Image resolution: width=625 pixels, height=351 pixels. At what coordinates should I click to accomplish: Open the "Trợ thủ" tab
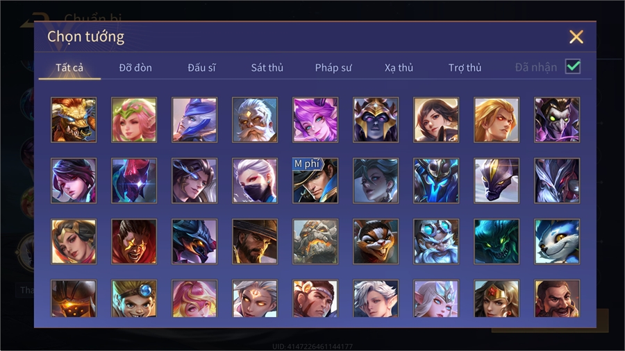(465, 68)
